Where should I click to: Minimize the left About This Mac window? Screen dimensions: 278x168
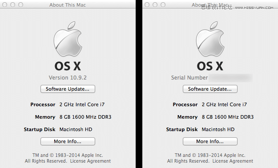click(x=12, y=4)
